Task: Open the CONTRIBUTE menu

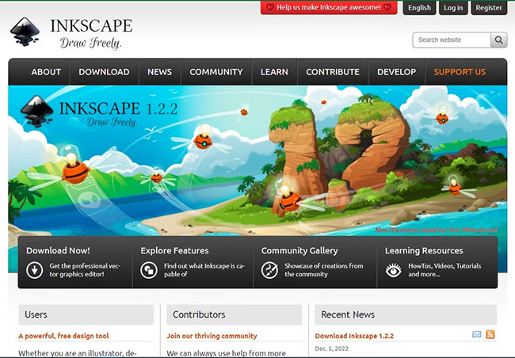Action: (x=333, y=72)
